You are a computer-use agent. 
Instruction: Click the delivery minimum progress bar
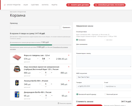[x=41, y=45]
